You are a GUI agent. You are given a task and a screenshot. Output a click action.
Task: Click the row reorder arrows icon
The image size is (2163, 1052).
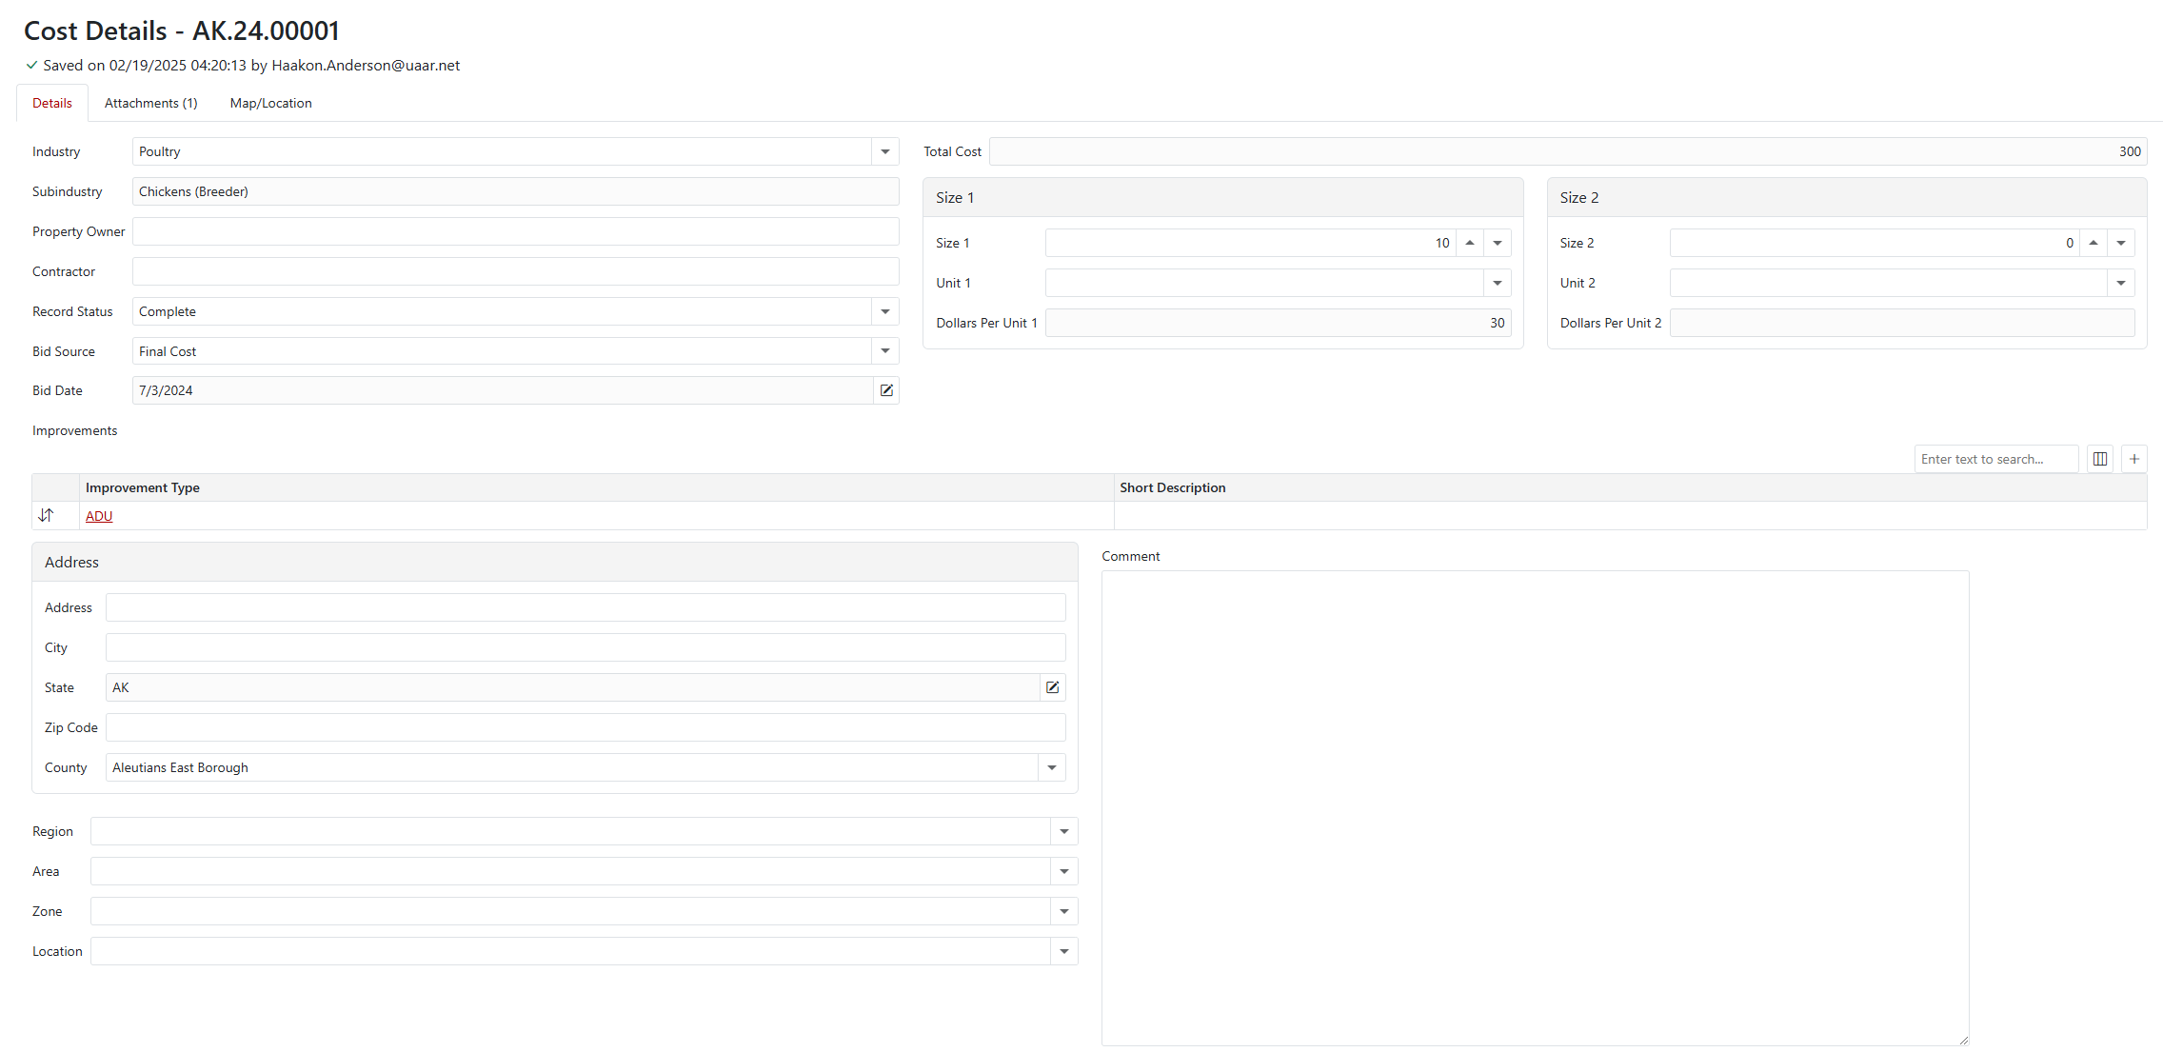tap(46, 515)
